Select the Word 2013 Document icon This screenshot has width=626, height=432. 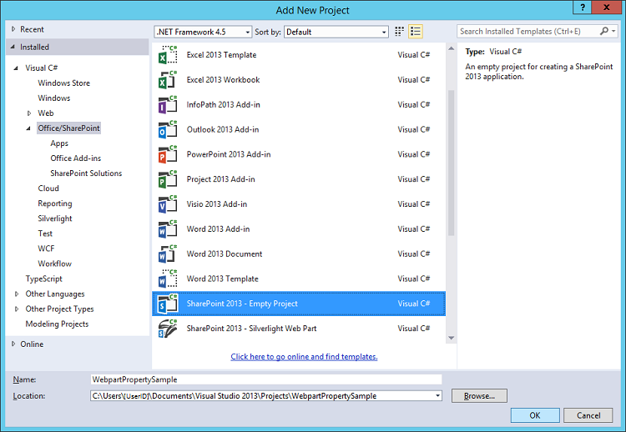[x=168, y=254]
